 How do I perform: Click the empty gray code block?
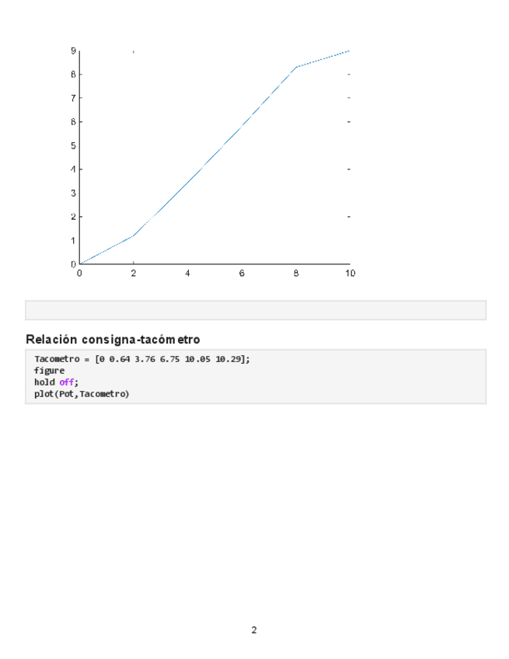tap(256, 310)
